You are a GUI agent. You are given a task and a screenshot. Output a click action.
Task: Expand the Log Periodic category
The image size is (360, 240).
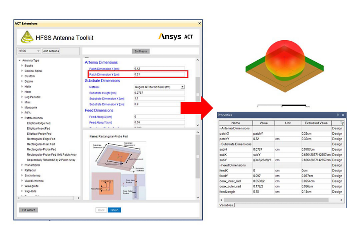(x=22, y=97)
